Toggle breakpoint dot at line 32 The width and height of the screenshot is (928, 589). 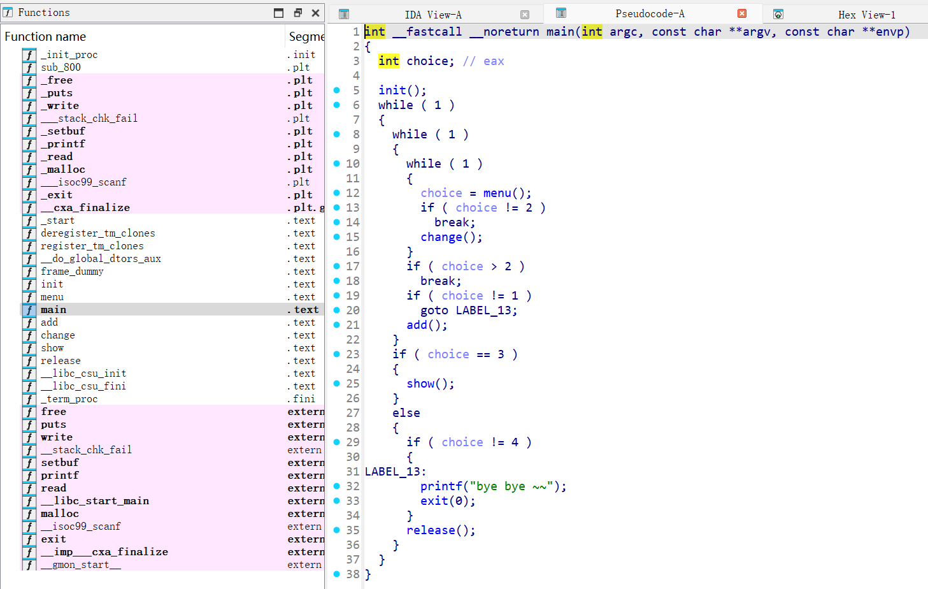pyautogui.click(x=337, y=486)
